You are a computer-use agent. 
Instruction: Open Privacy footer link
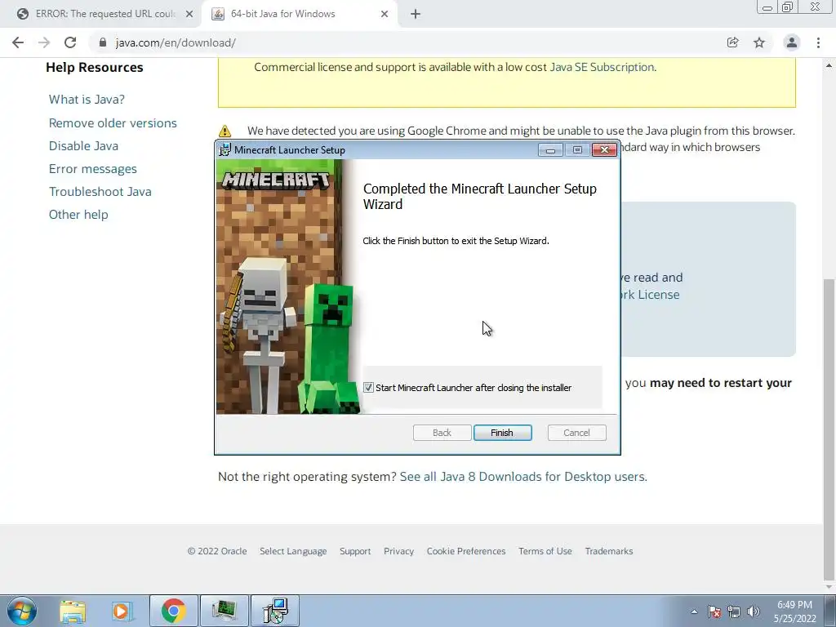[x=398, y=551]
